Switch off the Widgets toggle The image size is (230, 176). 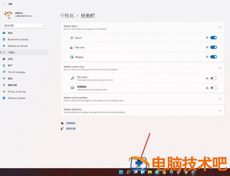(214, 57)
